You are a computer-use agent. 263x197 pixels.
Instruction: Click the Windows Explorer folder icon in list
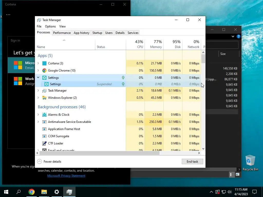pyautogui.click(x=44, y=98)
